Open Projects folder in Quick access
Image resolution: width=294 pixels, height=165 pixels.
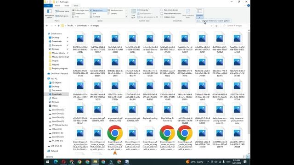(x=55, y=65)
